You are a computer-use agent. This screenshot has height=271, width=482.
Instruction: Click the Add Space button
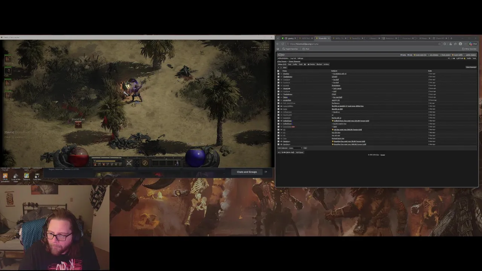pos(299,152)
